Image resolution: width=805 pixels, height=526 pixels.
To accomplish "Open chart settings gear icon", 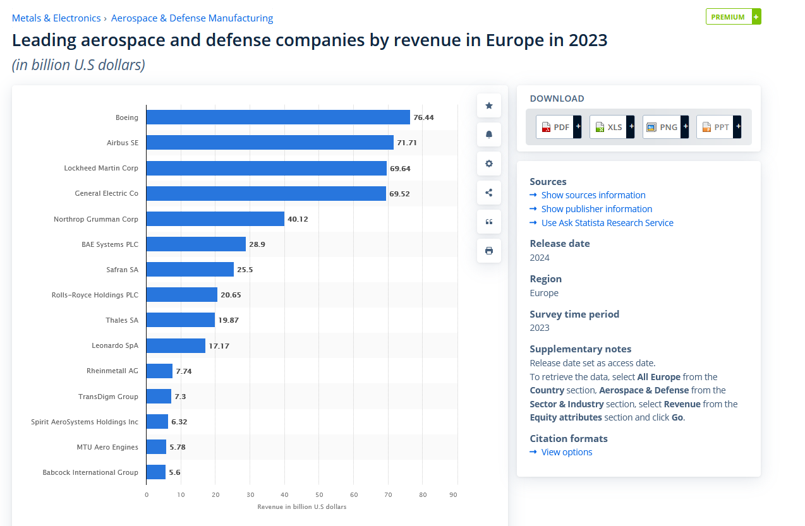I will point(488,164).
